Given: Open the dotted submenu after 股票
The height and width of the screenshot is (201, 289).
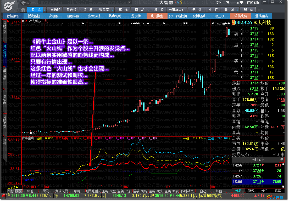Looking at the screenshot, I should (44, 10).
